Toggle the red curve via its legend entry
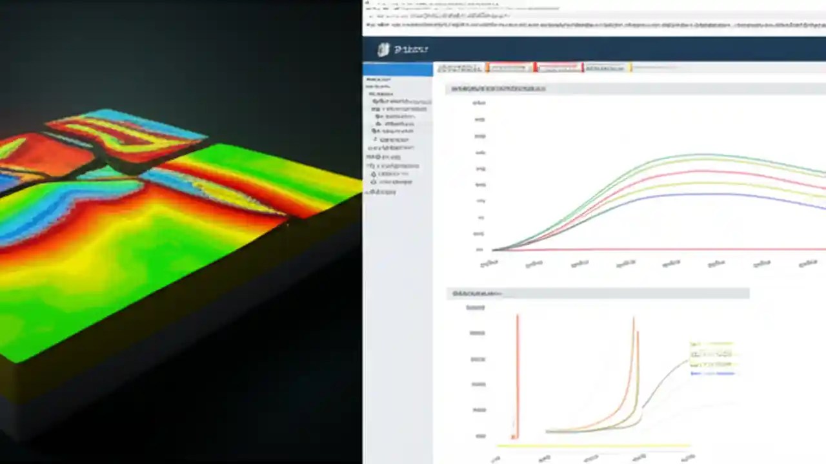Screen dimensions: 826x464 [x=710, y=354]
